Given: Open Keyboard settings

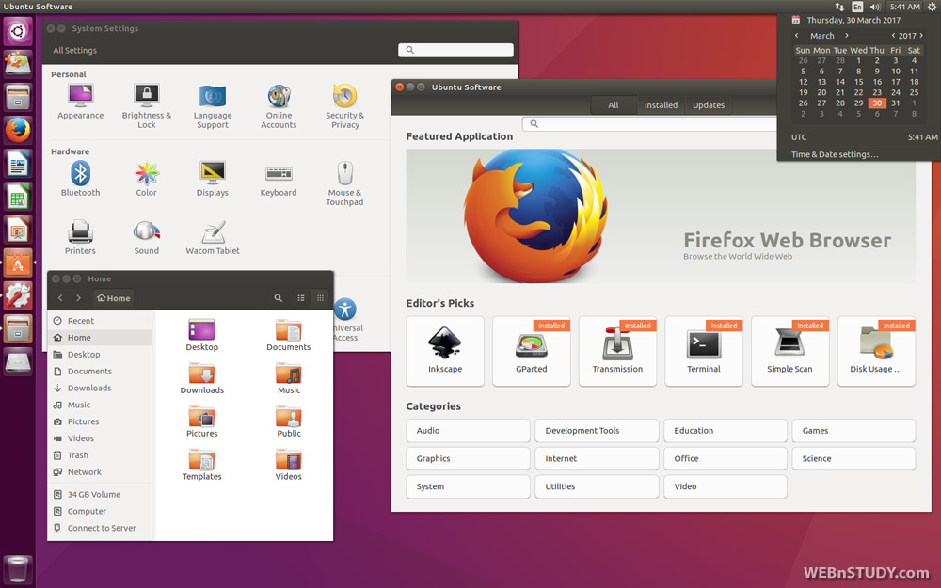Looking at the screenshot, I should [x=279, y=179].
